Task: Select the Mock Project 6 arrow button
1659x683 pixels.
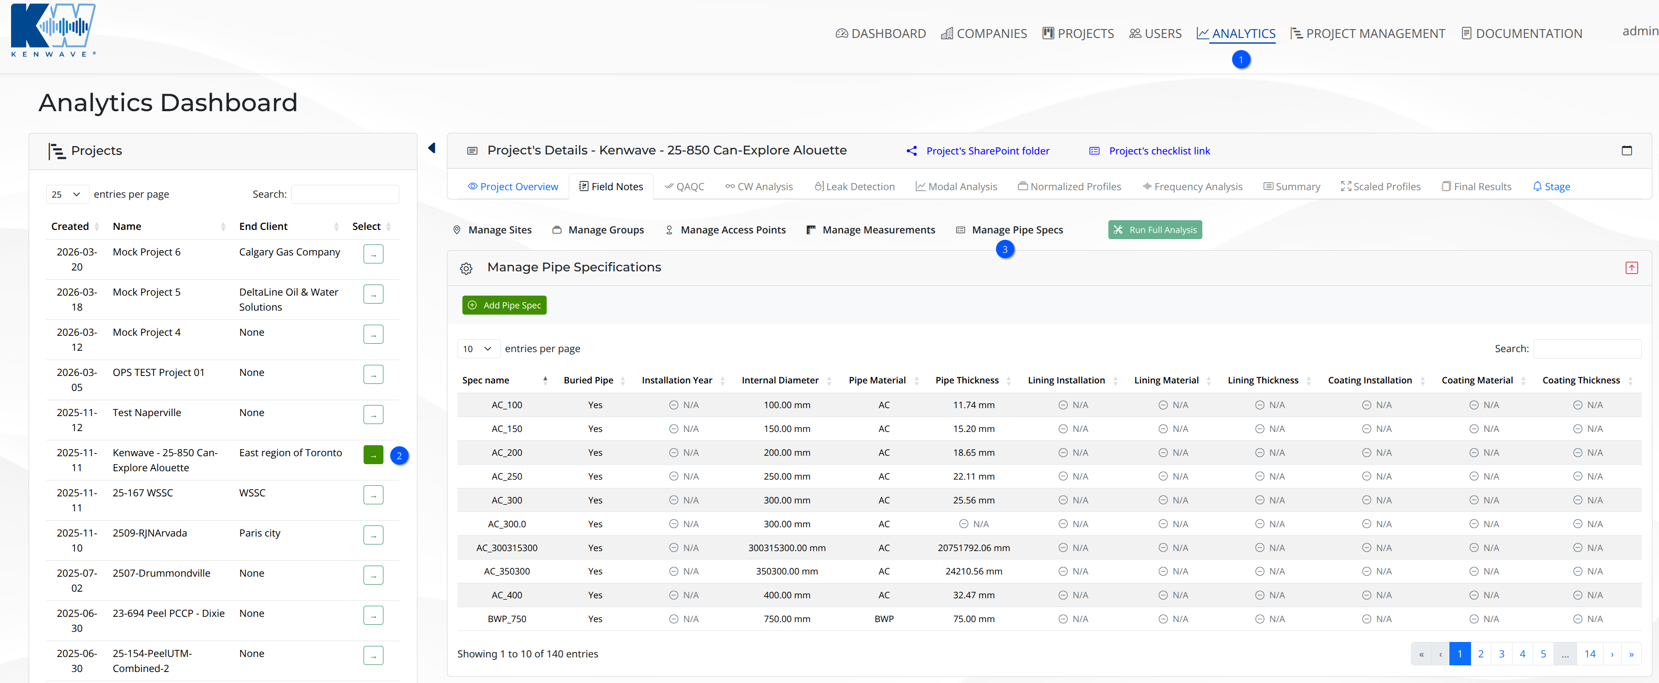Action: point(374,254)
